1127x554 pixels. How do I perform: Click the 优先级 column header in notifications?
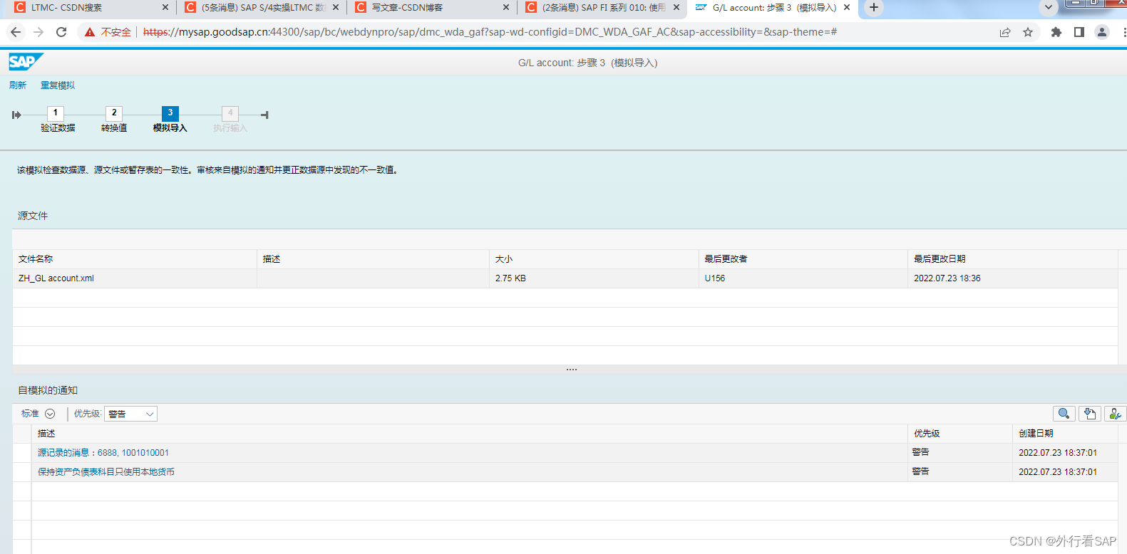[x=960, y=434]
